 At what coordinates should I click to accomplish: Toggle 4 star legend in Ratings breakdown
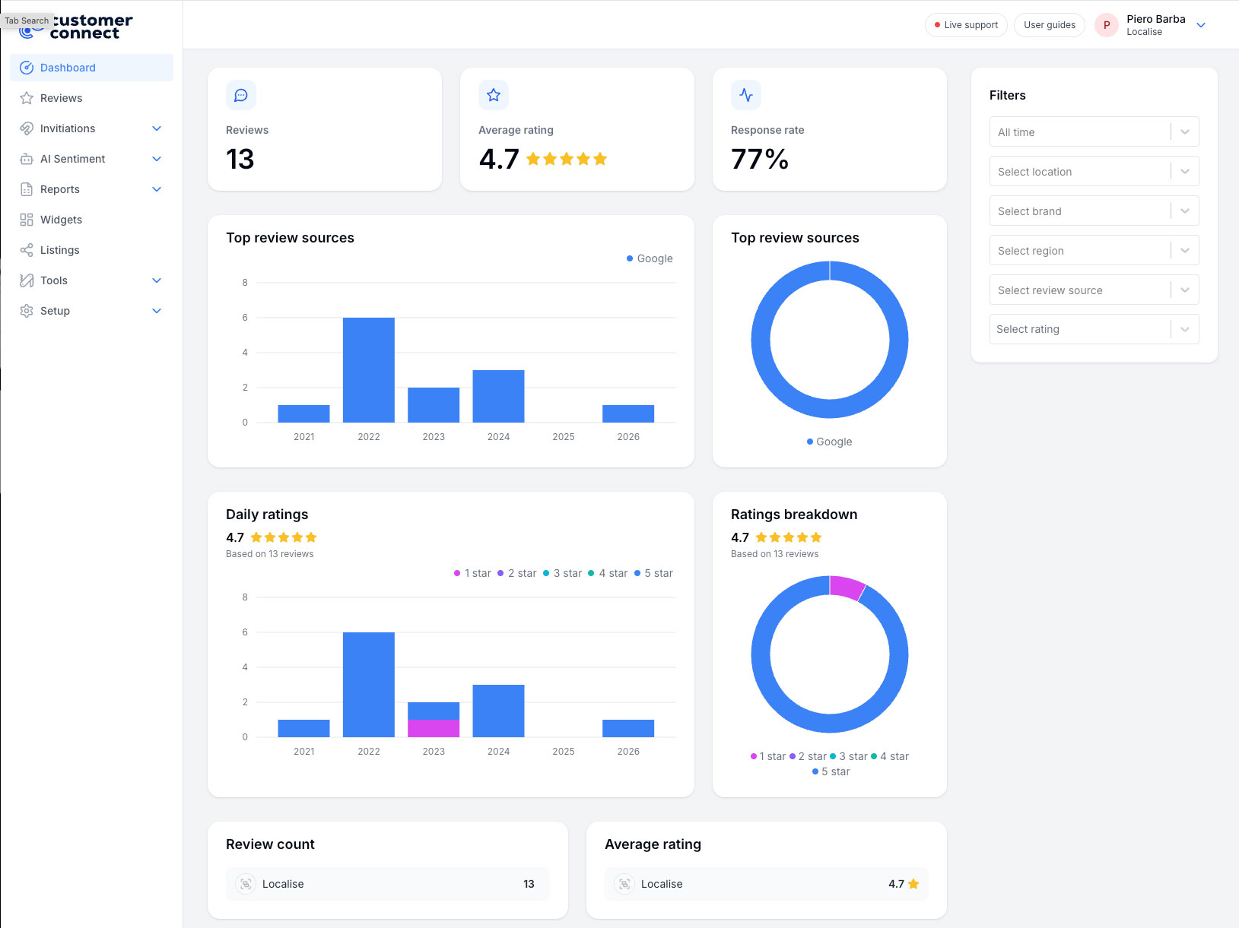point(890,756)
